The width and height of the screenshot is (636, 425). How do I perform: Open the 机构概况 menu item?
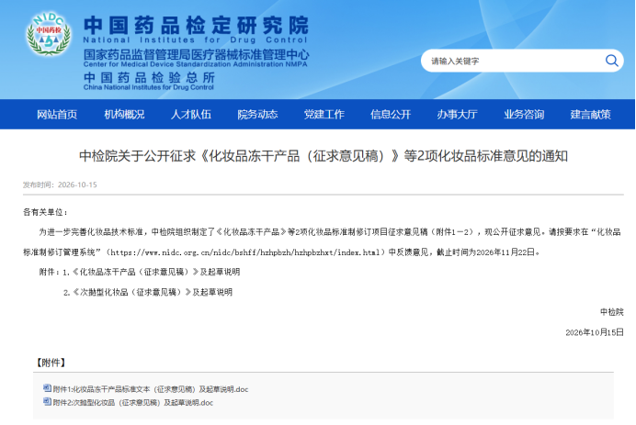124,114
